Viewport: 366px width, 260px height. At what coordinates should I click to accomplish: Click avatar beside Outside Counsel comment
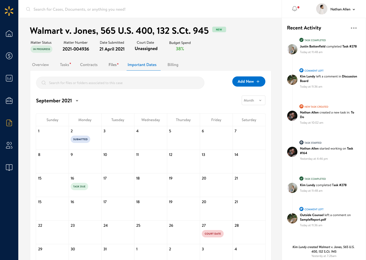click(x=292, y=218)
